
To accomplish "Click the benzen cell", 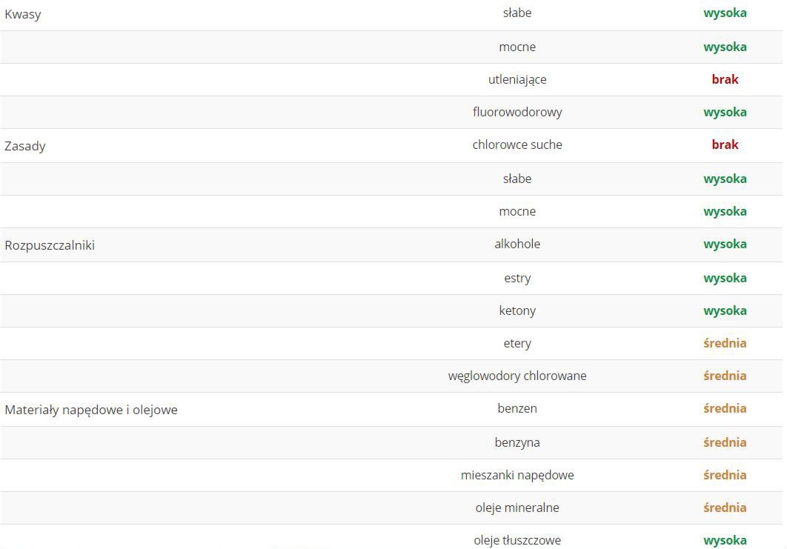I will 517,408.
